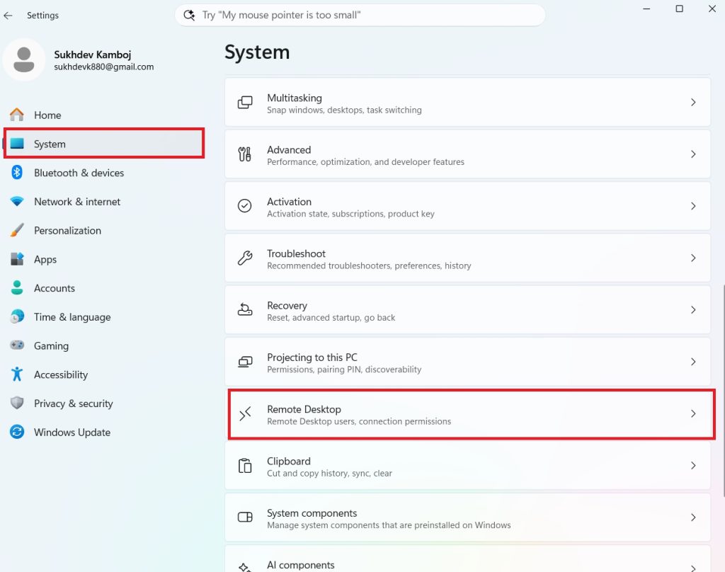
Task: Click "Snap windows, desktops, task switching" text
Action: point(345,110)
